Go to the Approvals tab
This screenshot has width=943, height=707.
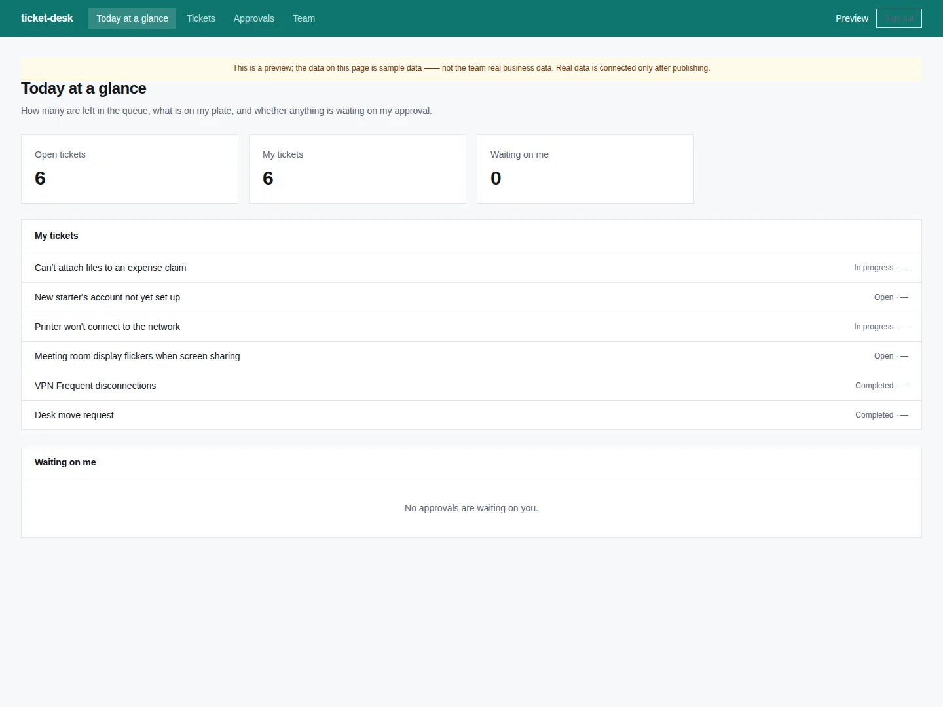coord(254,18)
